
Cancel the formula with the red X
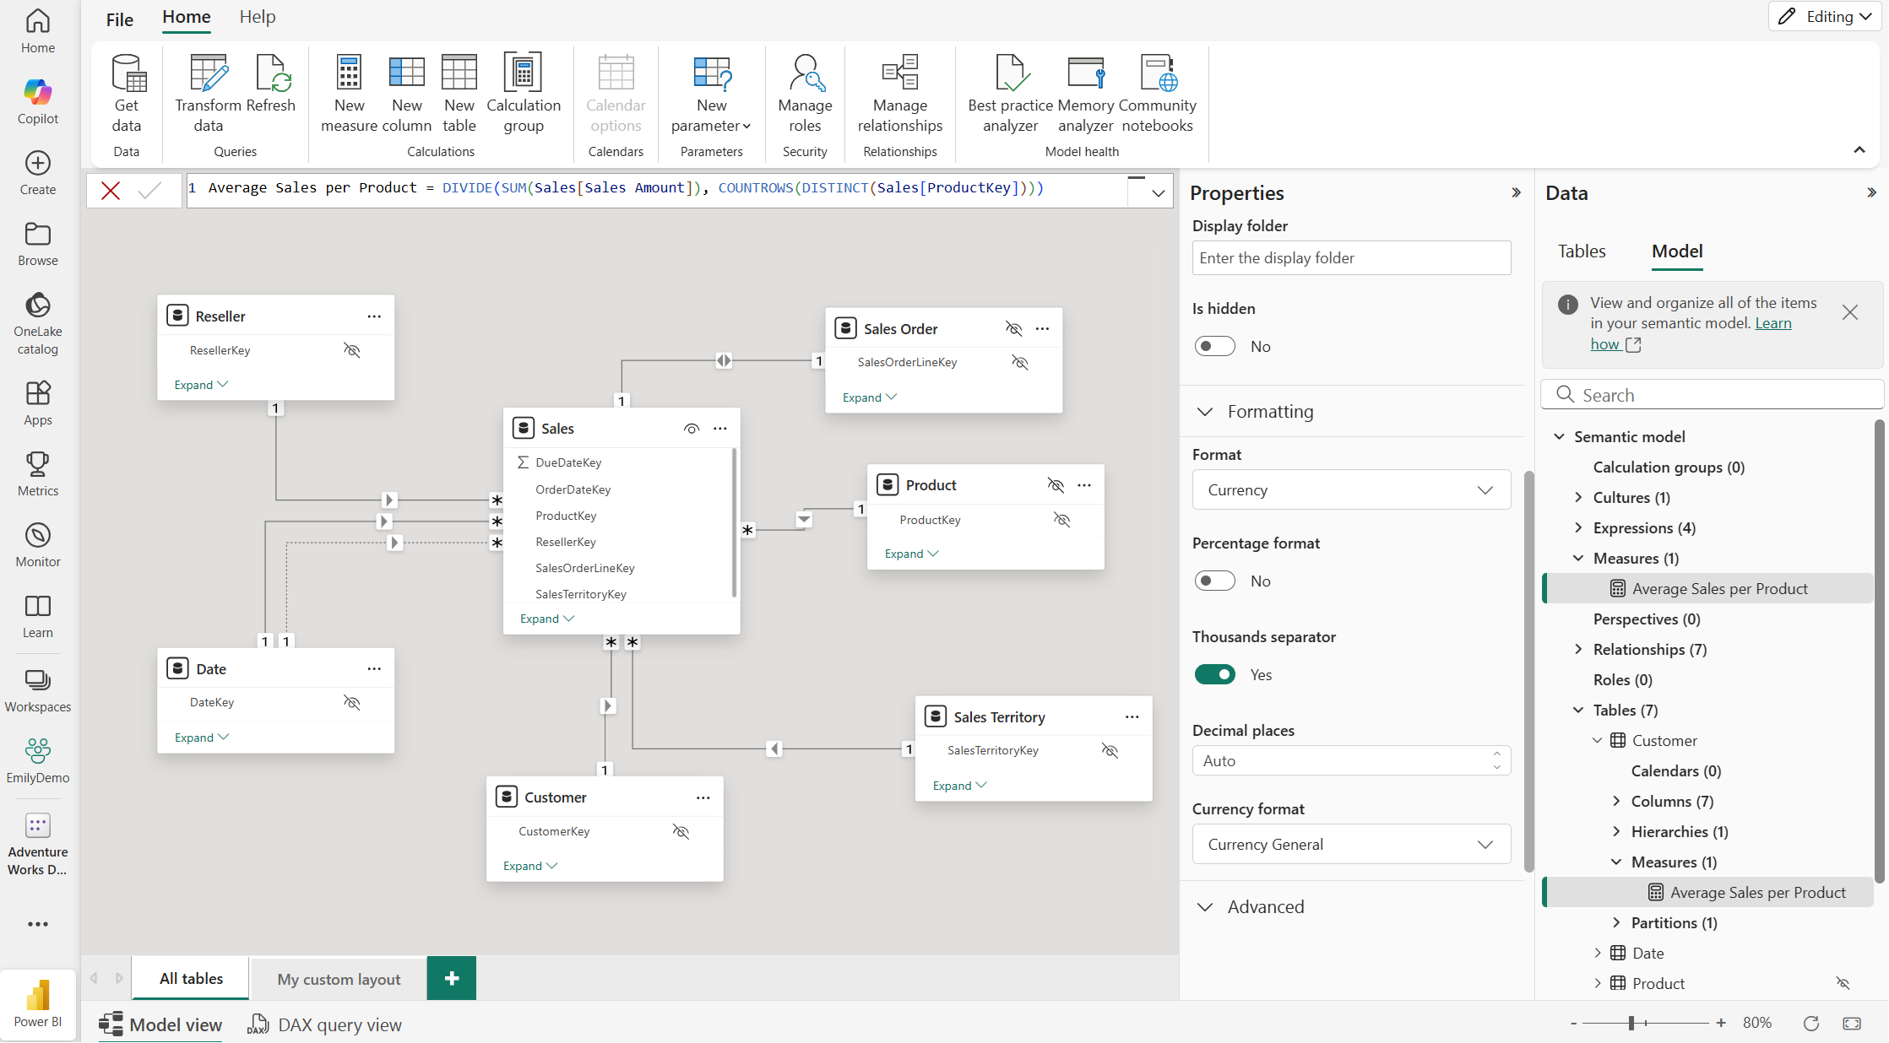tap(111, 191)
